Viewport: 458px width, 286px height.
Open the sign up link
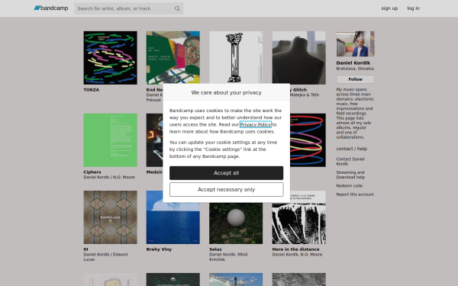389,8
